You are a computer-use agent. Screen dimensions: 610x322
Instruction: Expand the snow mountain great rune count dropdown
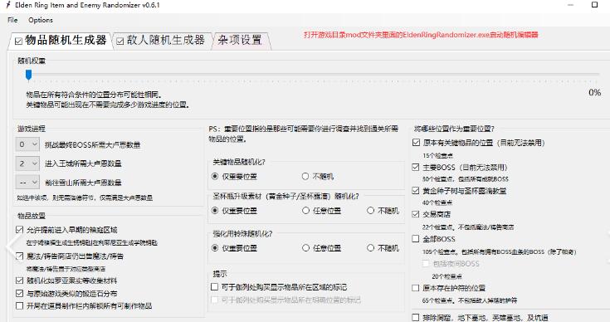tap(27, 182)
